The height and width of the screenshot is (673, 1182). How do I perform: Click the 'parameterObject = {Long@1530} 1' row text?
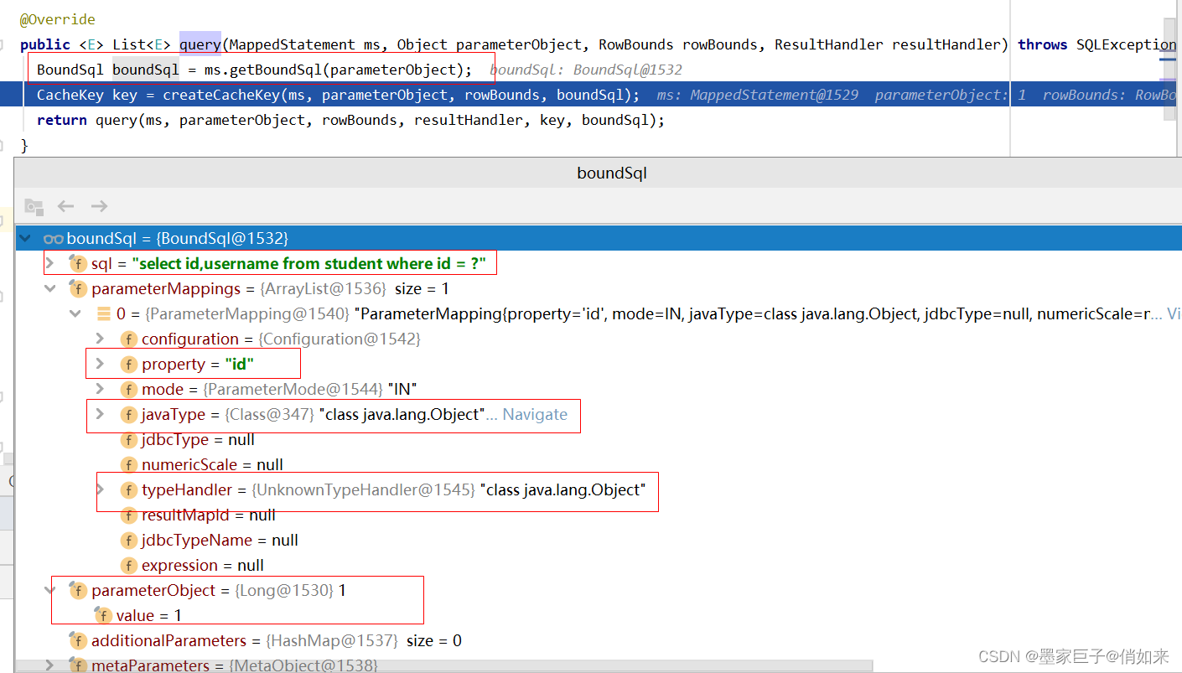(219, 591)
